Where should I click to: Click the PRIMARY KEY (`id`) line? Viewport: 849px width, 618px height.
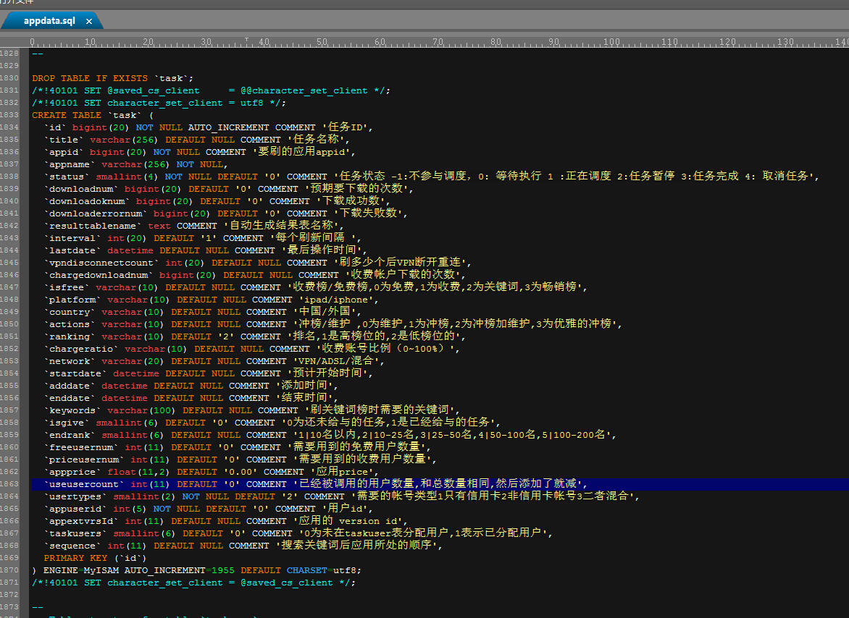point(96,558)
